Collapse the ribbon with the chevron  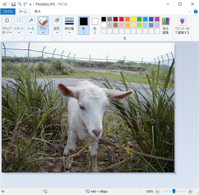[x=190, y=12]
